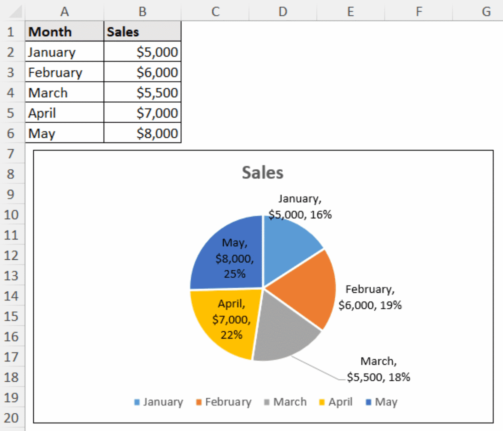Select row 4 header
Image resolution: width=503 pixels, height=431 pixels.
click(x=12, y=93)
